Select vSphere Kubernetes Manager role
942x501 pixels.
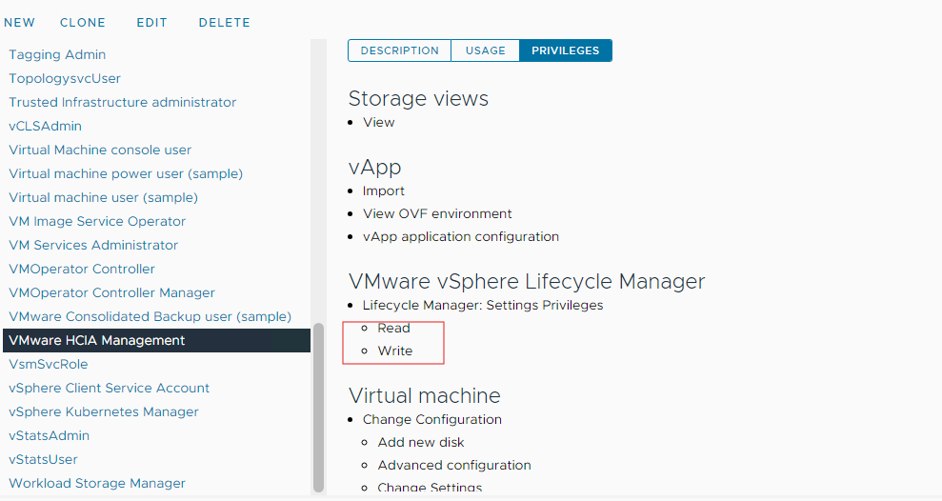tap(104, 412)
